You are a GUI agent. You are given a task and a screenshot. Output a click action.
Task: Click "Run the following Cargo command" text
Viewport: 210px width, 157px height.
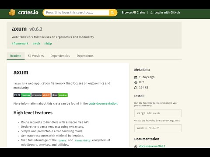coord(156,104)
